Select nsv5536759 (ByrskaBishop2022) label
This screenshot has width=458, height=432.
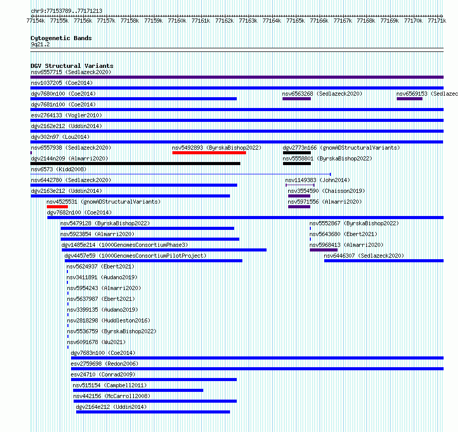point(112,331)
